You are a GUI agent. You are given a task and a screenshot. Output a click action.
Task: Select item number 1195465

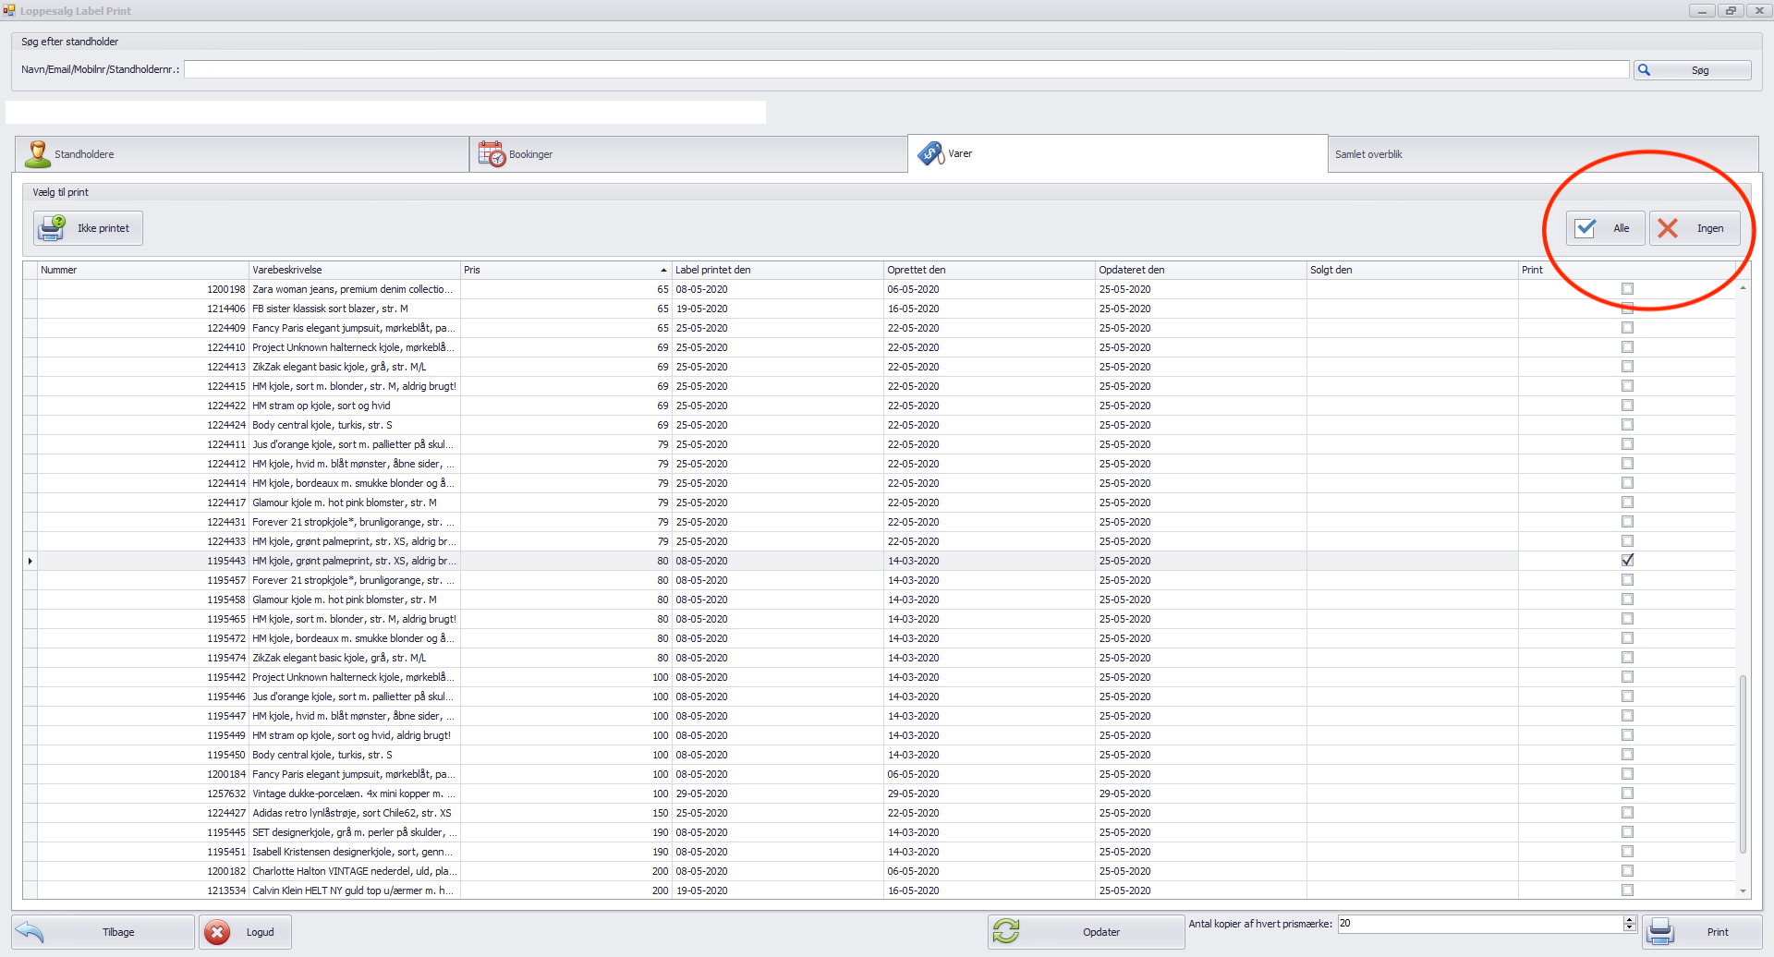(x=226, y=619)
